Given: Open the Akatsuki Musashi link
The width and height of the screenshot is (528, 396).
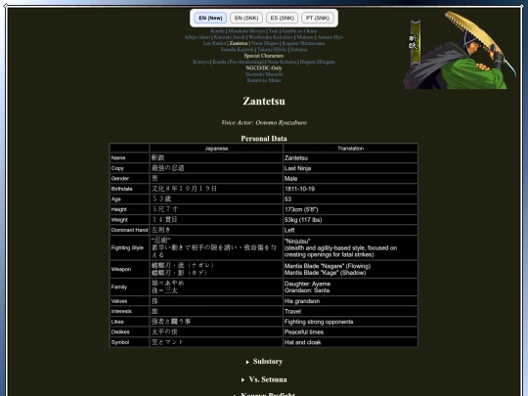Looking at the screenshot, I should pos(264,74).
